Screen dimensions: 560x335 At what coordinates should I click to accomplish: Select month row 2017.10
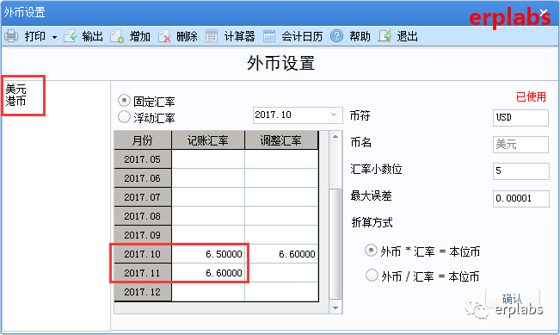point(143,254)
